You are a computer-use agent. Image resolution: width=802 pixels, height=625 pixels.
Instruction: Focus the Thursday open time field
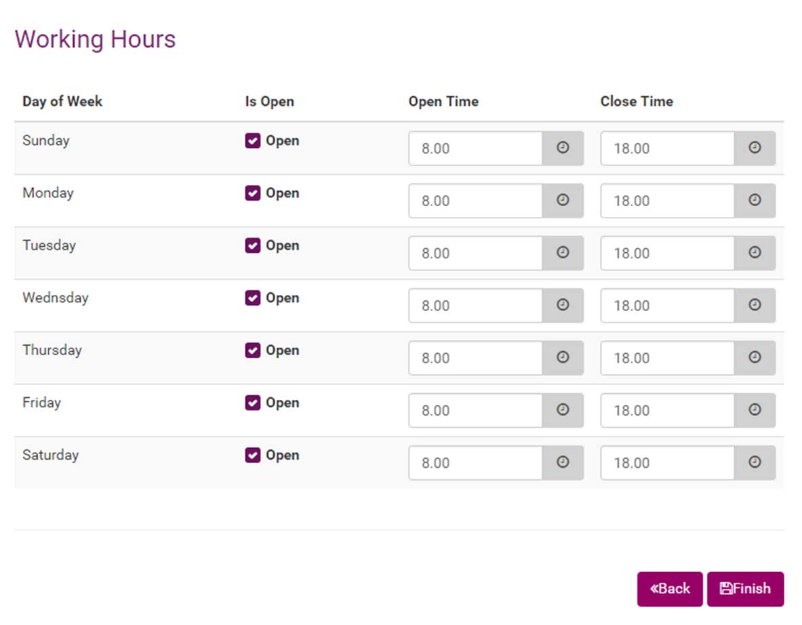coord(475,357)
